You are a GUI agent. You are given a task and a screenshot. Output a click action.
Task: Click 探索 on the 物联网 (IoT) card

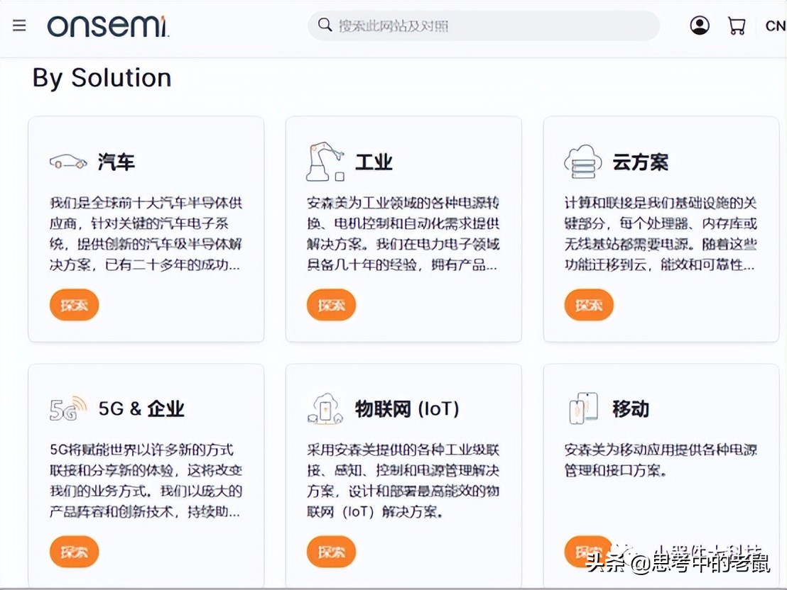pos(331,552)
